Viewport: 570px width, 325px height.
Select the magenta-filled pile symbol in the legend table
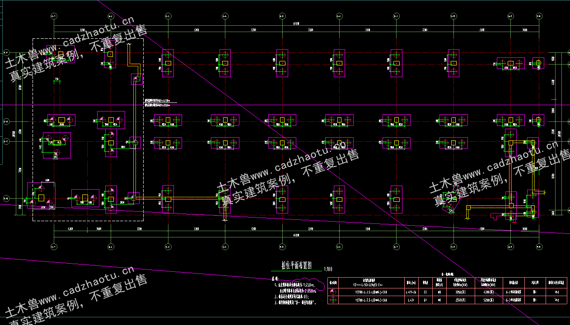334,292
